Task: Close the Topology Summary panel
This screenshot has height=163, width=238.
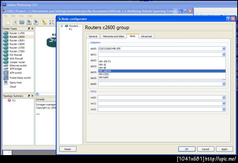Action: click(32, 96)
